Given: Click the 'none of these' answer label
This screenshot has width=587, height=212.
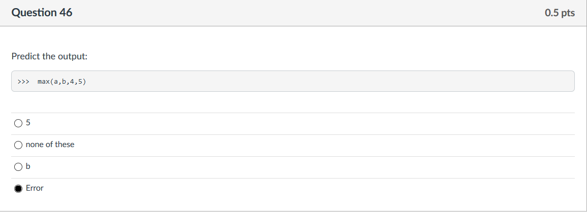Looking at the screenshot, I should [x=50, y=145].
